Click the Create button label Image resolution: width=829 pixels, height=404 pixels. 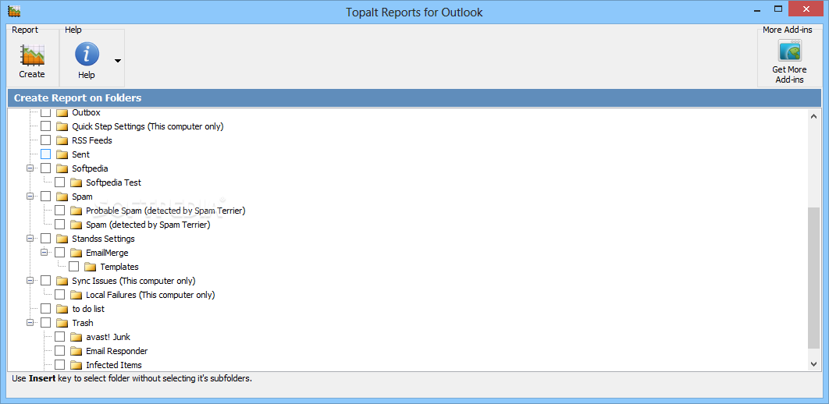pyautogui.click(x=32, y=74)
